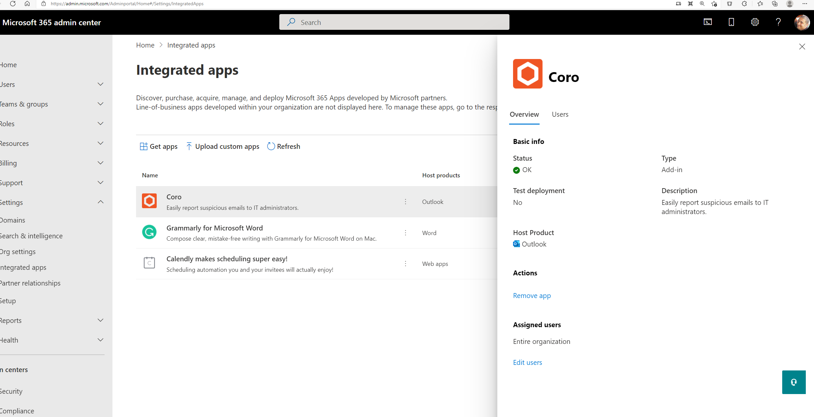The width and height of the screenshot is (814, 417).
Task: Open the help question mark icon
Action: pos(778,22)
